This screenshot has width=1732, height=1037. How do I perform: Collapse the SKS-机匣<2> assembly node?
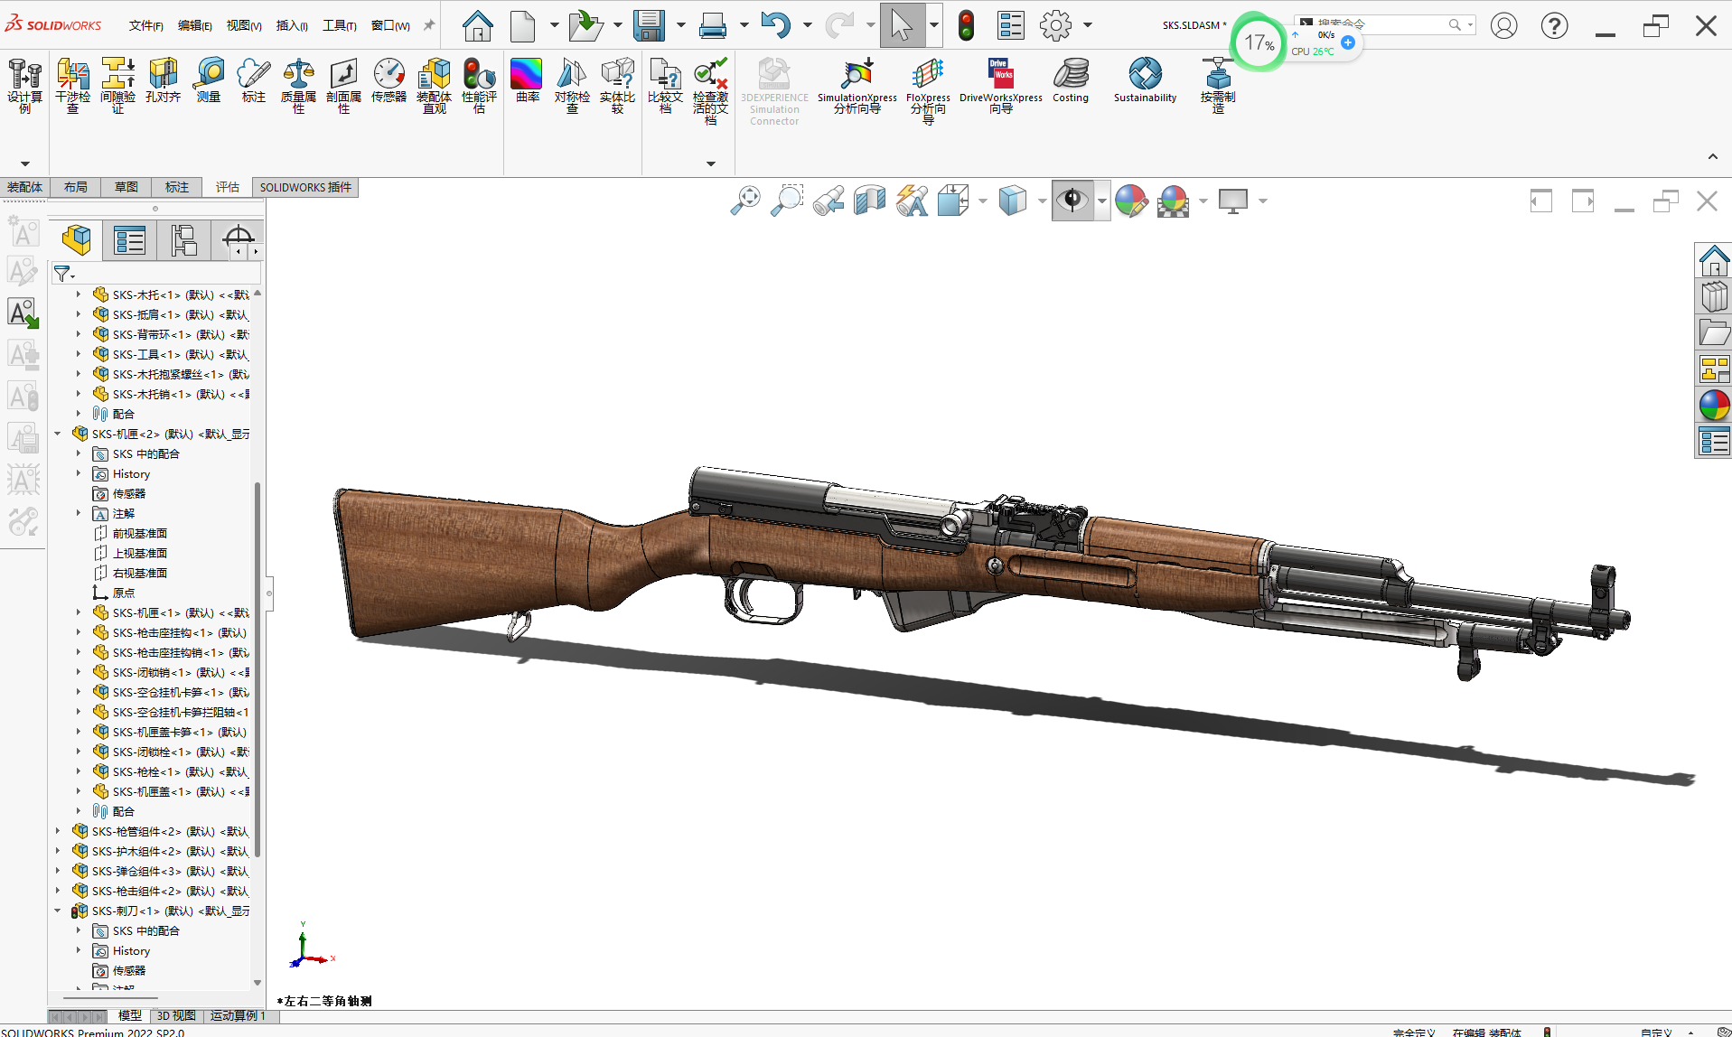coord(58,434)
